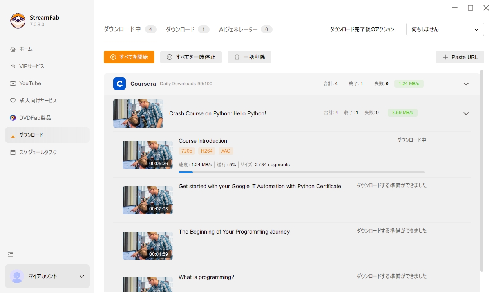This screenshot has width=494, height=293.
Task: Click the Daily Downloads 99/100 label
Action: (186, 84)
